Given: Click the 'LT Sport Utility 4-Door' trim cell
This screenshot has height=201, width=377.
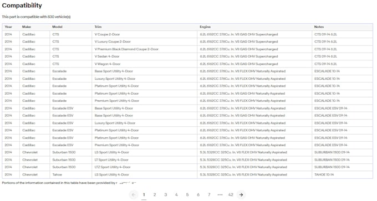Looking at the screenshot, I should 144,159.
